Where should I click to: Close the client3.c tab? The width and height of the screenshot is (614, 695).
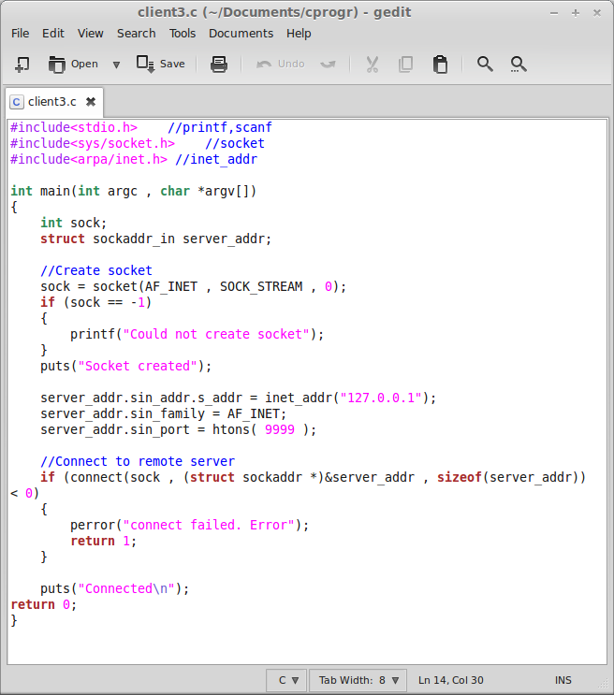(91, 102)
